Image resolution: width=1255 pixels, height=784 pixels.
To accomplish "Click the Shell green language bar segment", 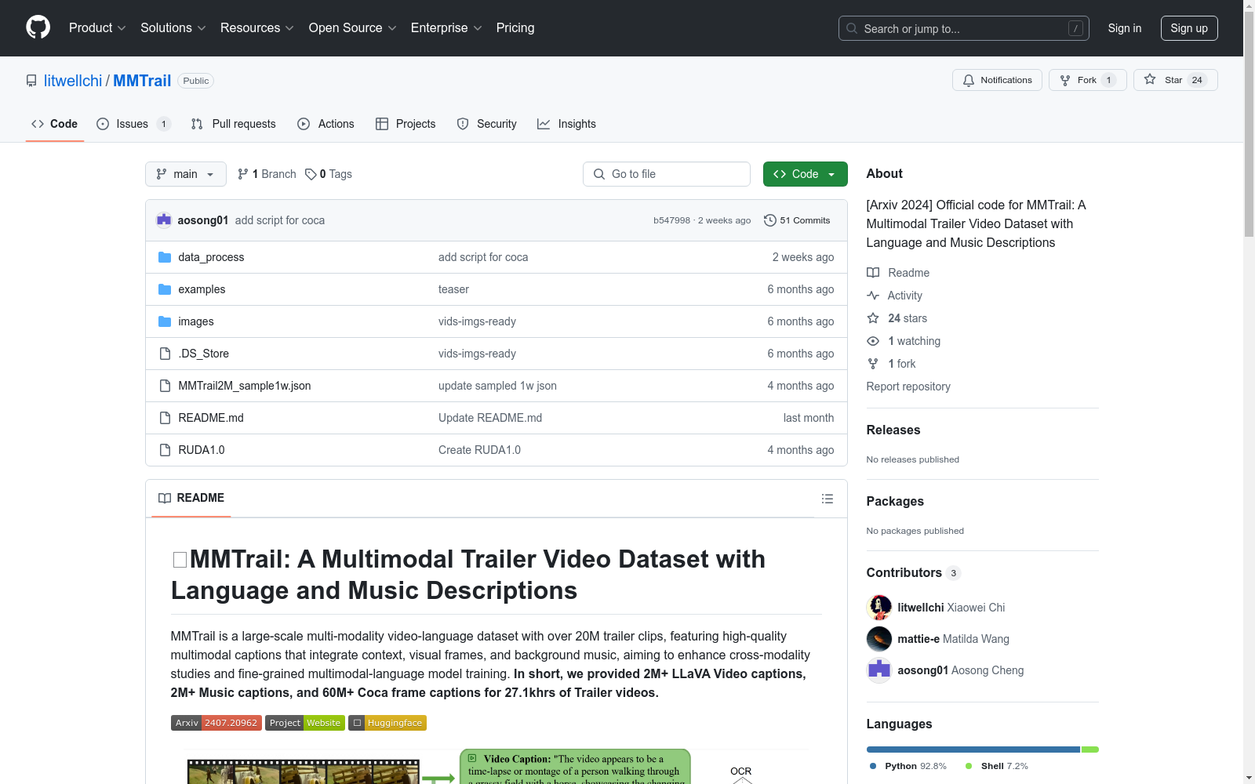I will point(1090,750).
